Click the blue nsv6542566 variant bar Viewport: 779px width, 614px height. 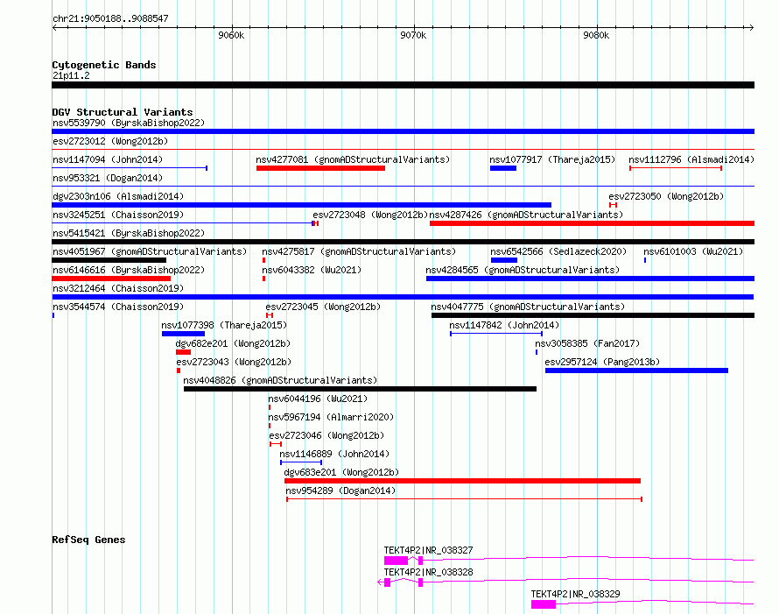504,260
